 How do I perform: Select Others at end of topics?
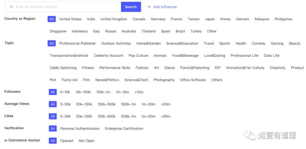coord(217,80)
